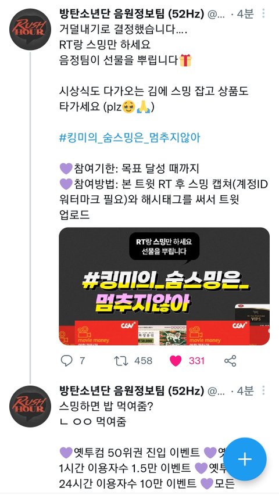The image size is (279, 495).
Task: Open the second tweet's three-dot overflow menu
Action: click(263, 390)
